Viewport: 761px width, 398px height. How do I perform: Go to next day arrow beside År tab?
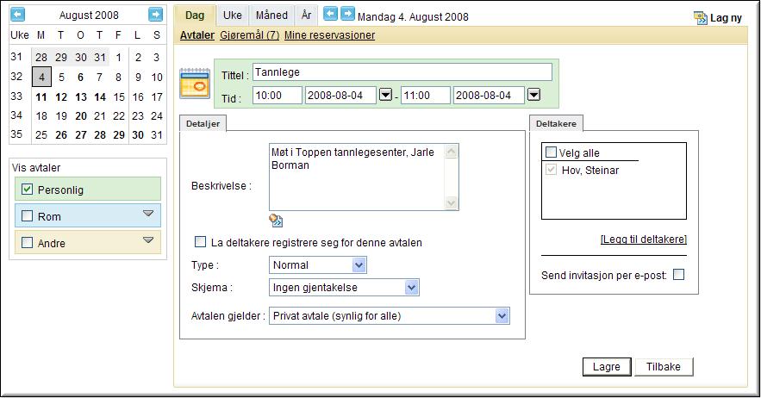pos(347,14)
